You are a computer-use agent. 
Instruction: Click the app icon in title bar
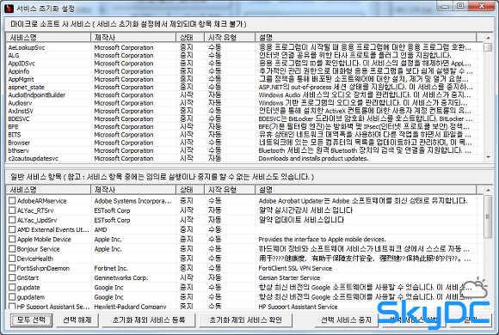(x=9, y=8)
